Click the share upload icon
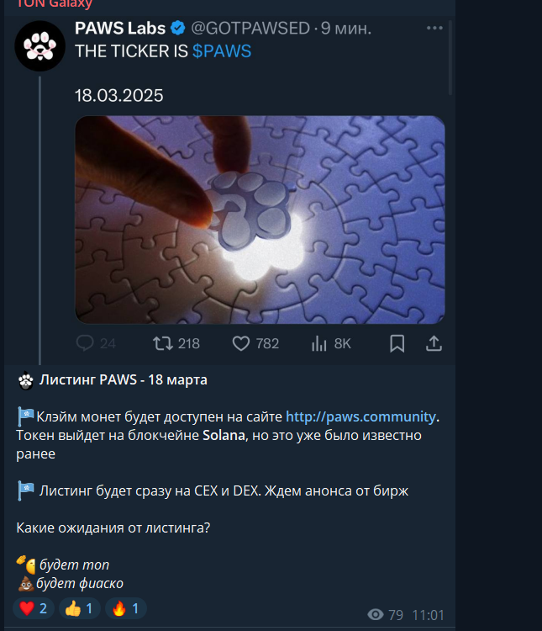This screenshot has width=542, height=631. (434, 343)
